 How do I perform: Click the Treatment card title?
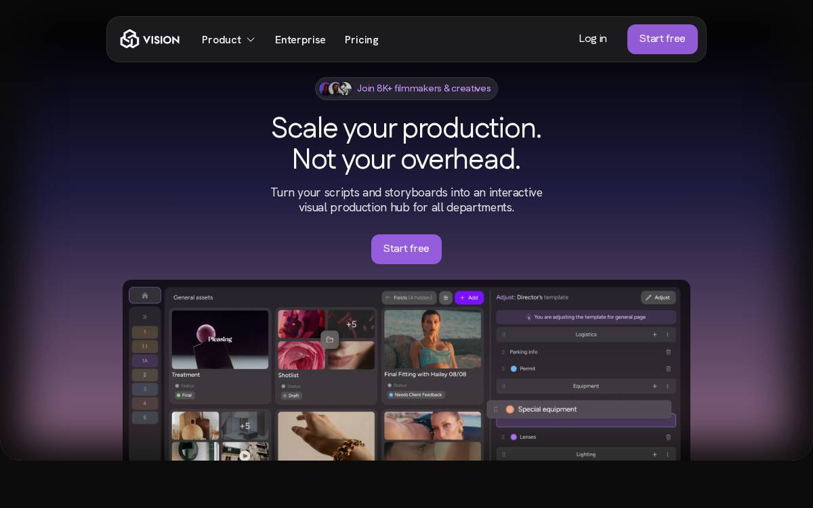[x=186, y=375]
